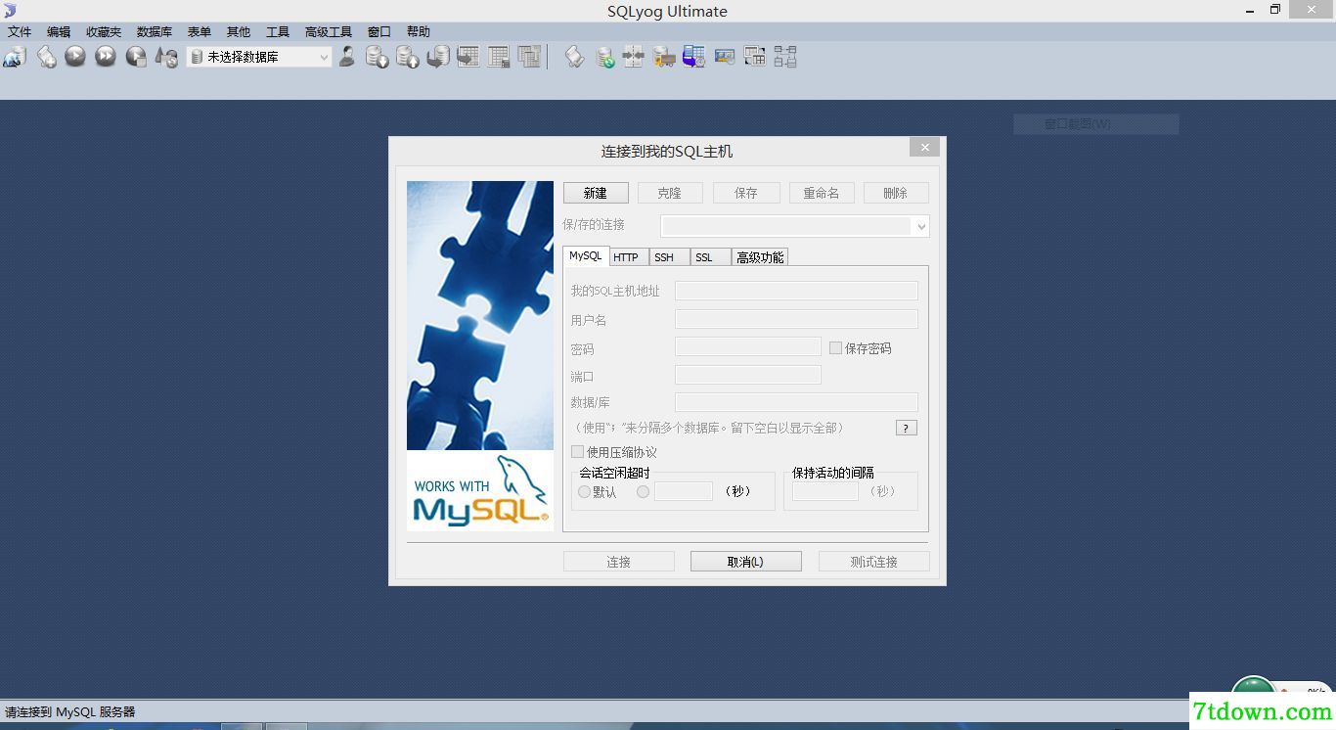
Task: Click the new connection toolbar icon
Action: point(14,57)
